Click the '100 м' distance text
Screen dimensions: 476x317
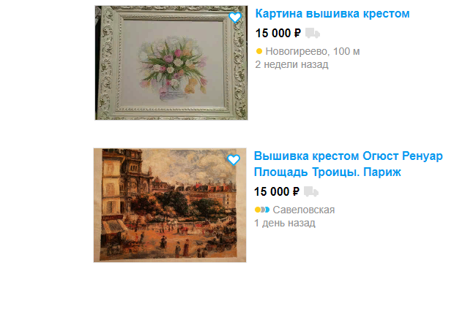pyautogui.click(x=346, y=51)
